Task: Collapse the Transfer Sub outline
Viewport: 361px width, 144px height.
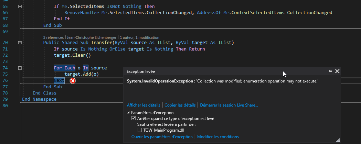Action: tap(20, 43)
